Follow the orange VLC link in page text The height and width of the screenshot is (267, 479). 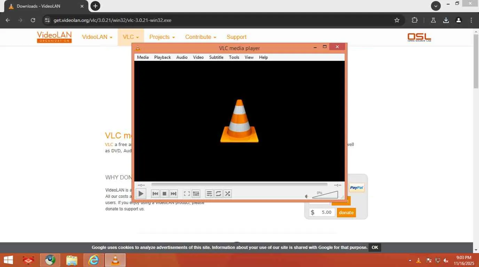click(x=109, y=144)
